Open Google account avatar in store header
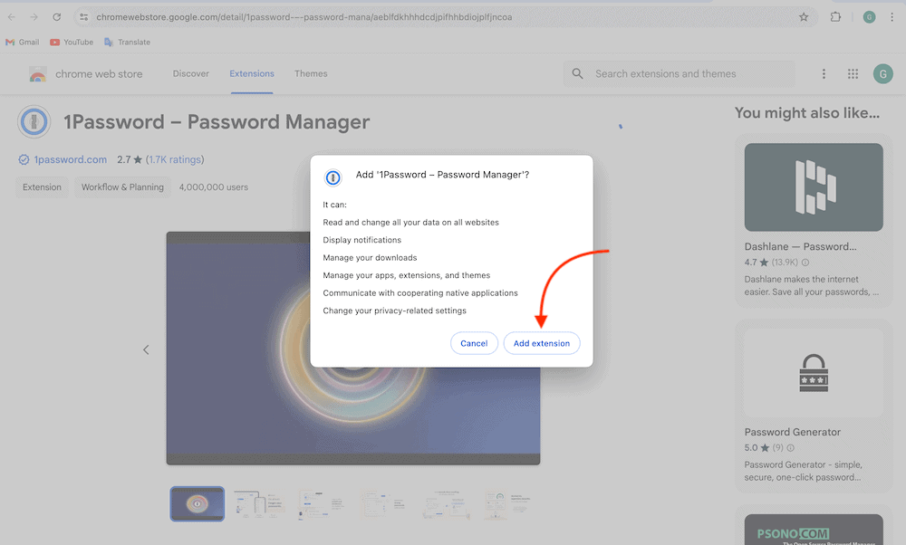The image size is (906, 545). 882,74
